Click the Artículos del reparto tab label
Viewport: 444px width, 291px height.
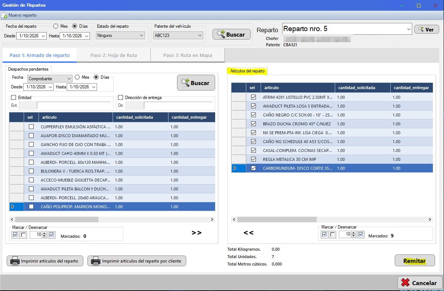(247, 71)
